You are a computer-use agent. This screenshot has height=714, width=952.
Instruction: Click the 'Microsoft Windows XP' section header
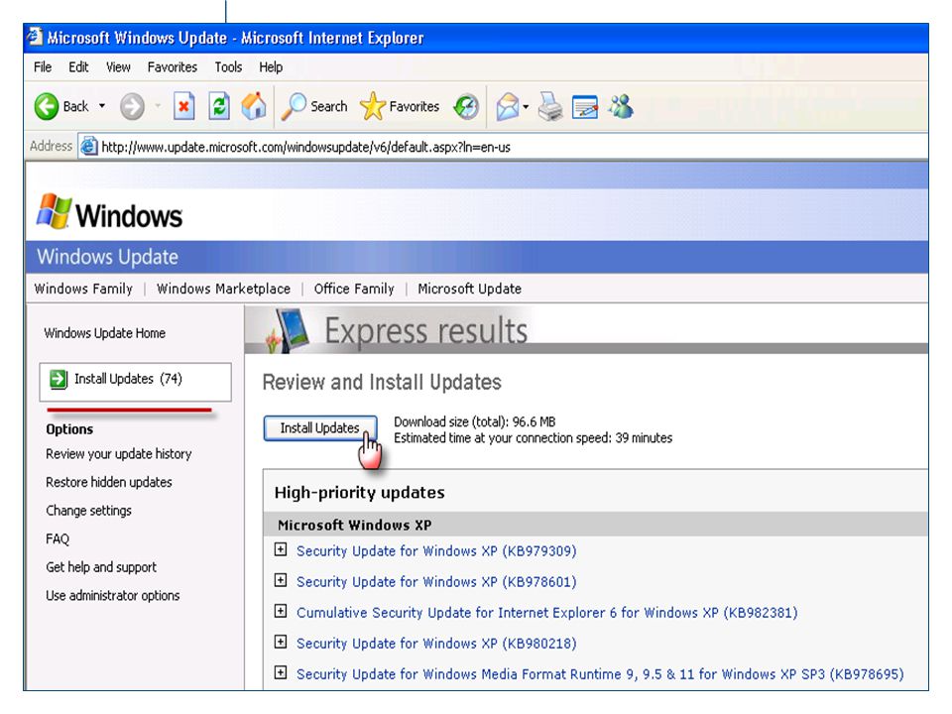pyautogui.click(x=355, y=525)
